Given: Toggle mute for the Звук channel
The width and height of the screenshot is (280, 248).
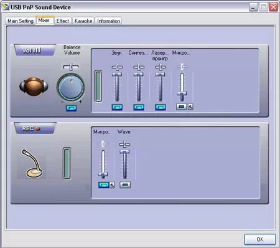Looking at the screenshot, I should (x=117, y=107).
